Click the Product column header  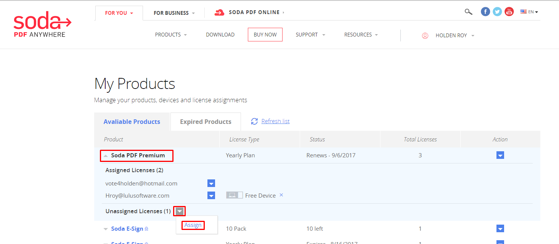[114, 139]
